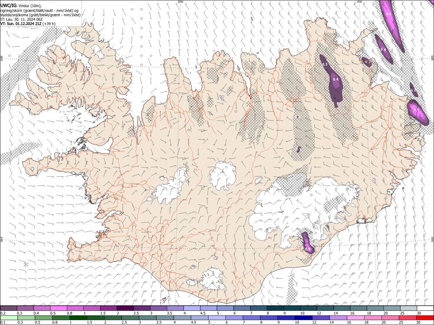Click the 0.3 label atop the large inland snow band

(x=324, y=64)
